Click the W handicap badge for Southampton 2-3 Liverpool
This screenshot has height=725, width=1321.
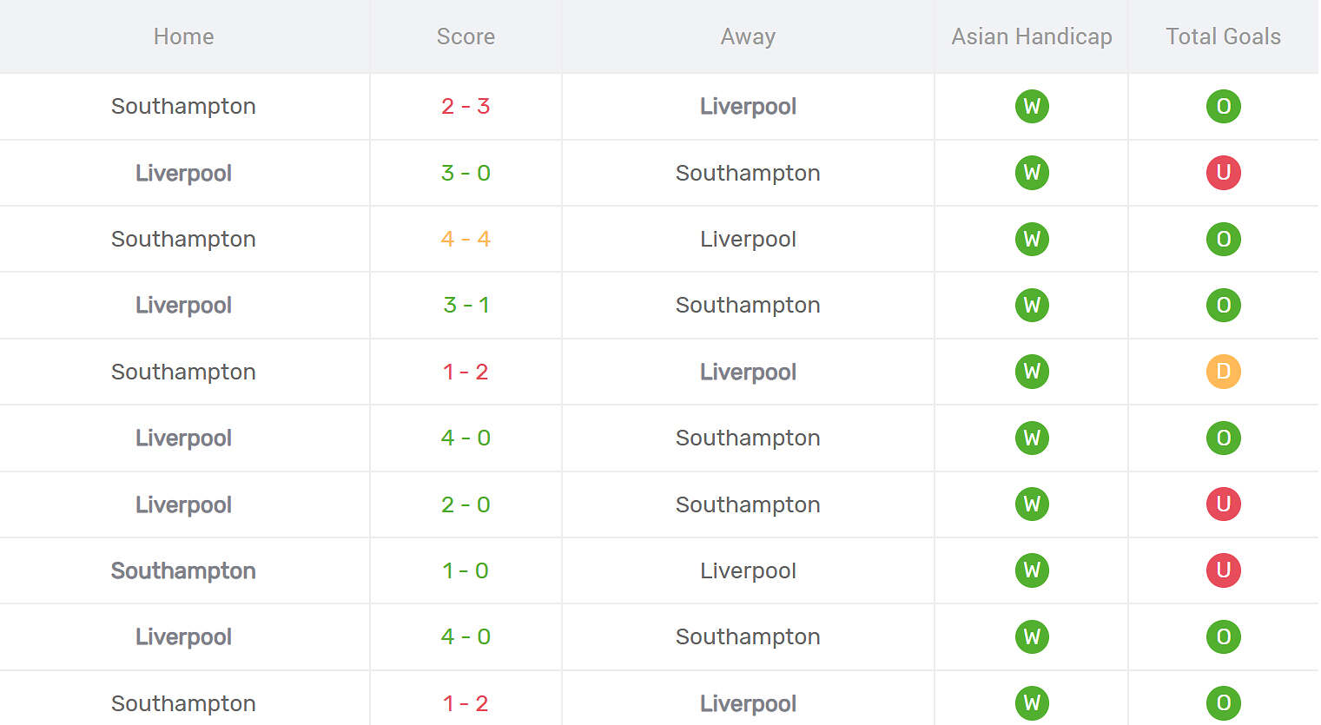click(1031, 106)
